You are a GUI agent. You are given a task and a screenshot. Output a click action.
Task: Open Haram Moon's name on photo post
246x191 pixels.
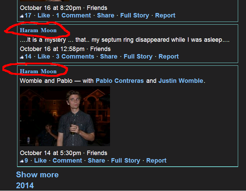click(x=38, y=71)
